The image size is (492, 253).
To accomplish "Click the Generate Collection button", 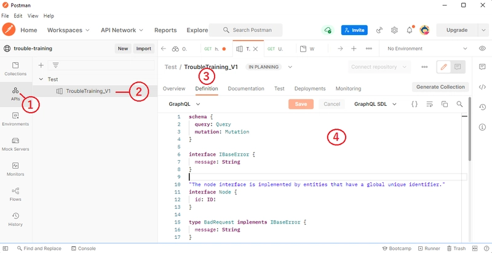I will (441, 87).
